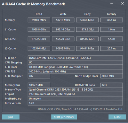Select the L1 Cache Read value box
The width and height of the screenshot is (128, 123).
click(39, 29)
